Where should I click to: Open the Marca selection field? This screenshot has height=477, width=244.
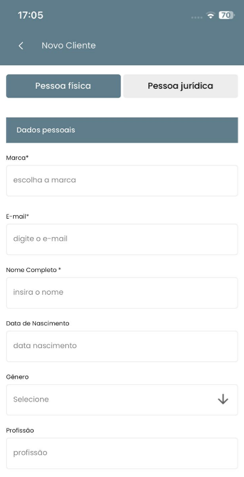coord(122,181)
